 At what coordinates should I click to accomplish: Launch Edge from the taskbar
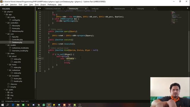coord(13,105)
